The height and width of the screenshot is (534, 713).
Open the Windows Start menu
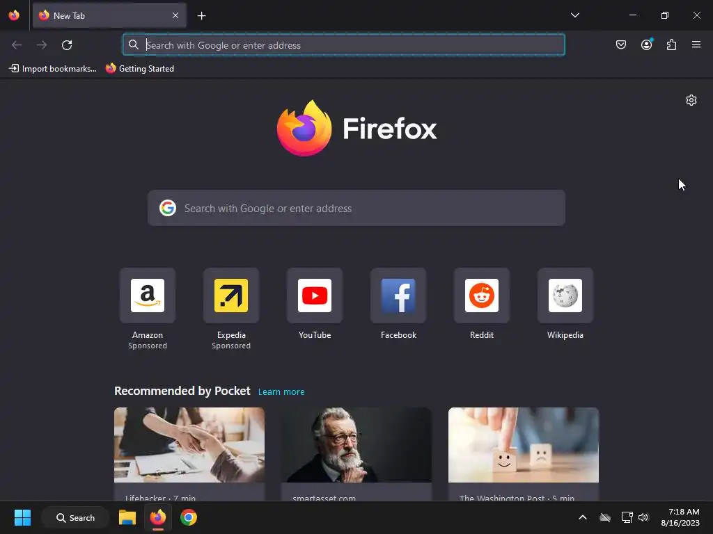pos(22,517)
